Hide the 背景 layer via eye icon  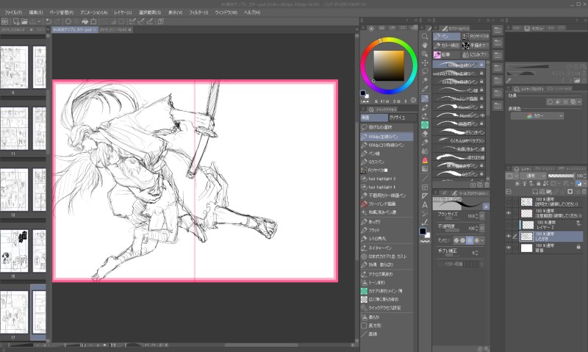(507, 248)
